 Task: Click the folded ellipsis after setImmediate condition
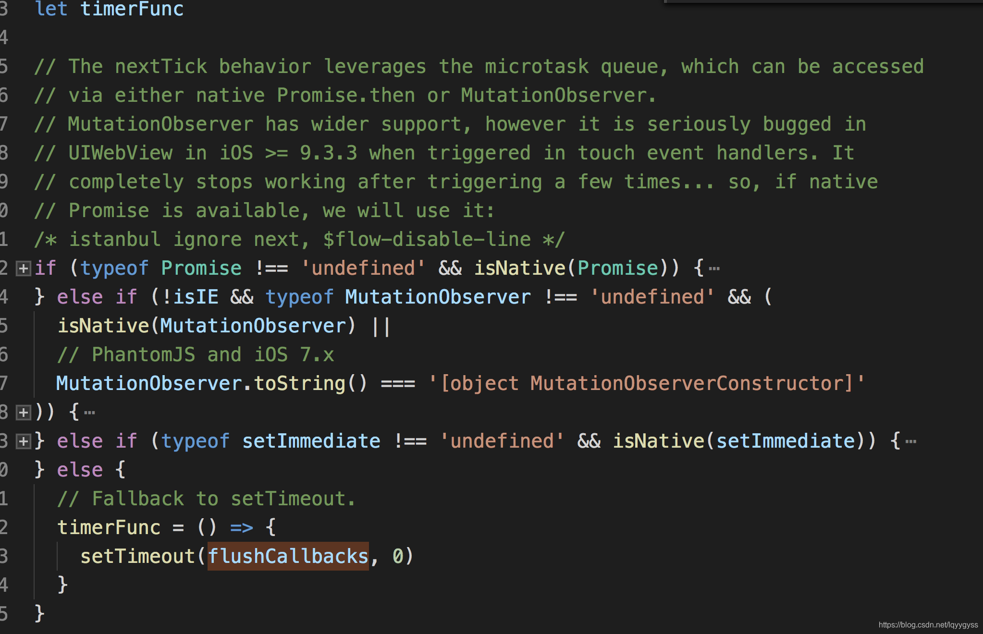point(910,441)
